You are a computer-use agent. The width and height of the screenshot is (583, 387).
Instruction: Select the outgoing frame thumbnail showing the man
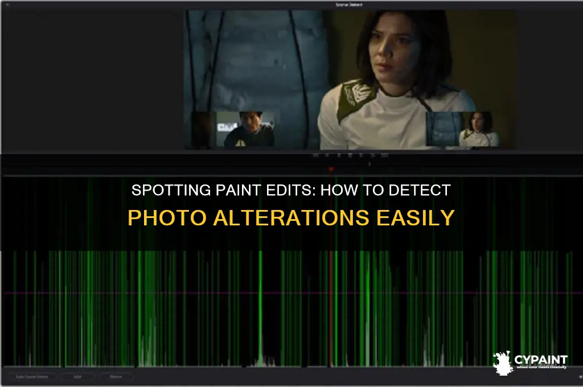click(x=233, y=129)
